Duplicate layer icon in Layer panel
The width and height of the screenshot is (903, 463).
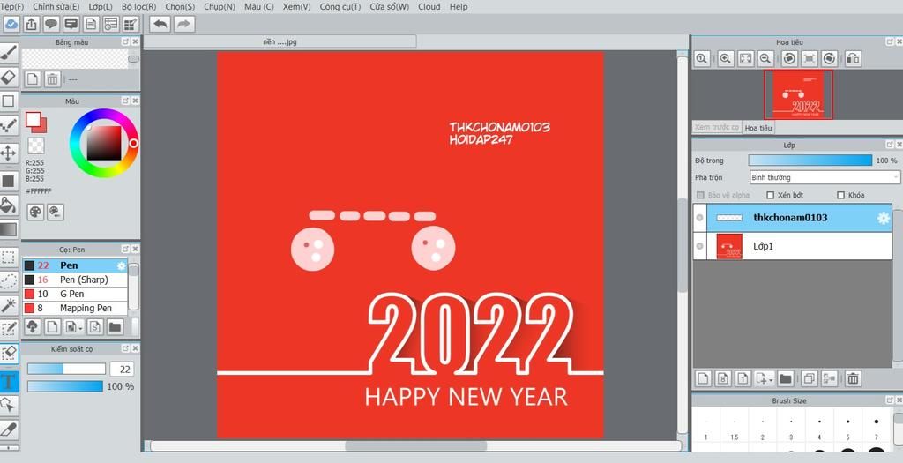810,378
